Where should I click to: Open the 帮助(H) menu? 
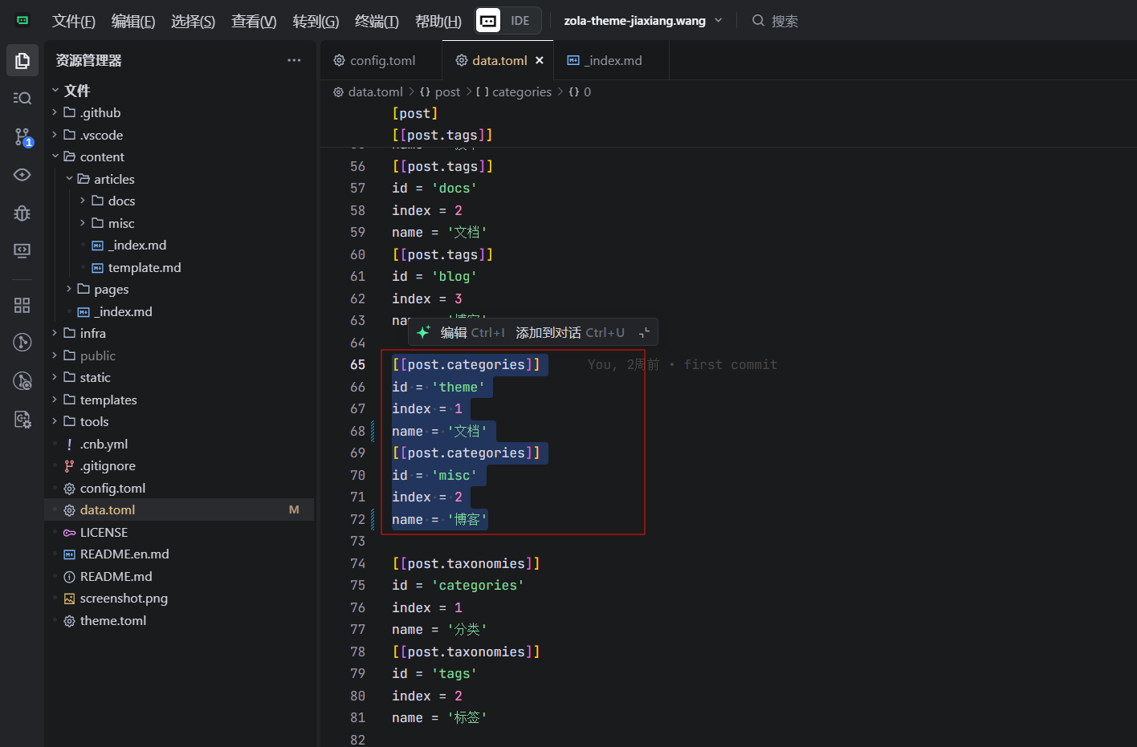[x=438, y=21]
